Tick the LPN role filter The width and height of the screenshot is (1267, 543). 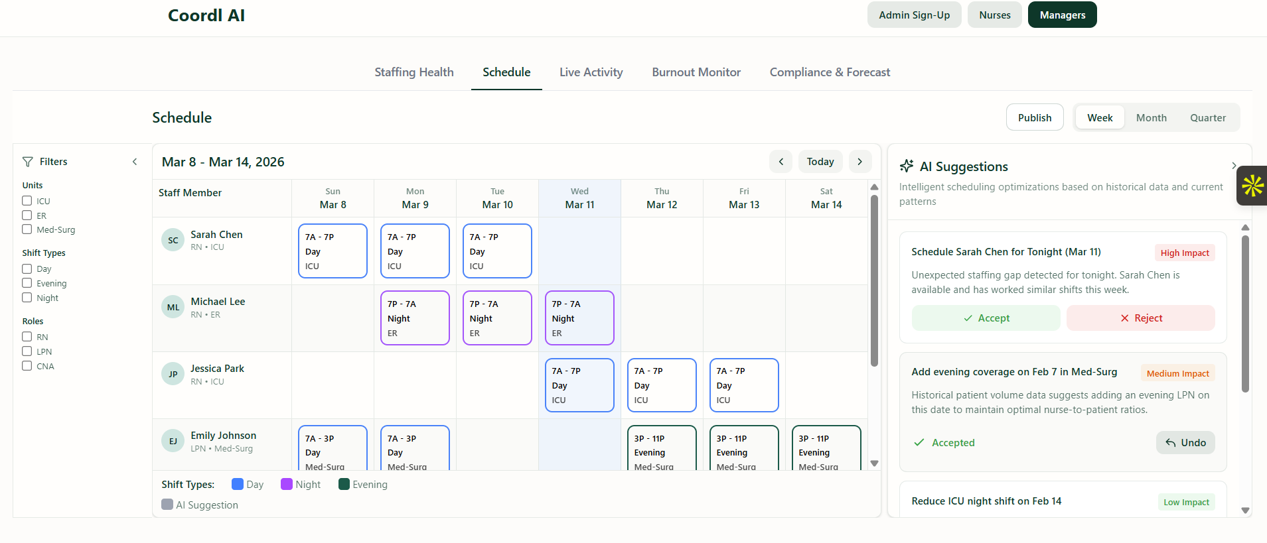click(27, 351)
